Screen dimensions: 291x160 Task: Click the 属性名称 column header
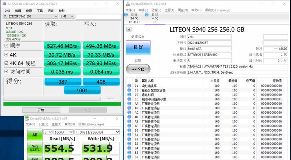(x=147, y=81)
